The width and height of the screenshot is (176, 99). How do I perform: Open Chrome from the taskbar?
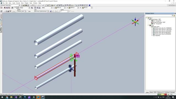click(7, 97)
